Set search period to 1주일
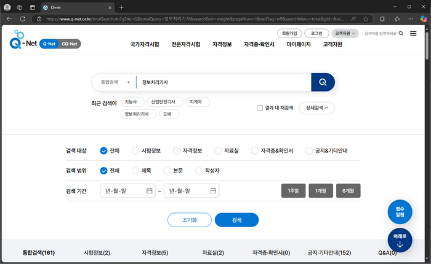Image resolution: width=431 pixels, height=264 pixels. click(x=293, y=191)
